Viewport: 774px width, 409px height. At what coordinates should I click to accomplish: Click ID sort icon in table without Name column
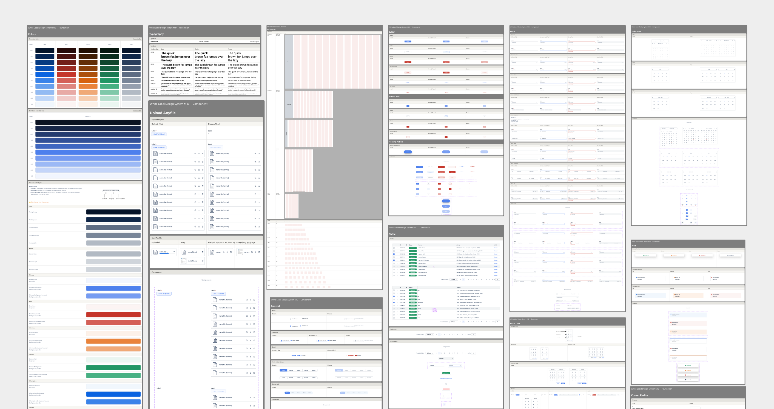click(x=406, y=287)
